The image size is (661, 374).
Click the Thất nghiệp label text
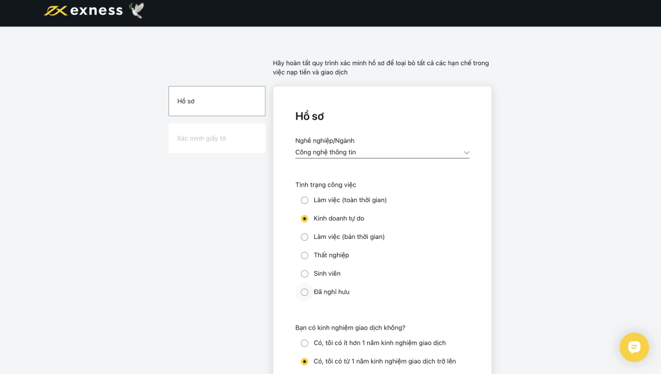tap(331, 255)
